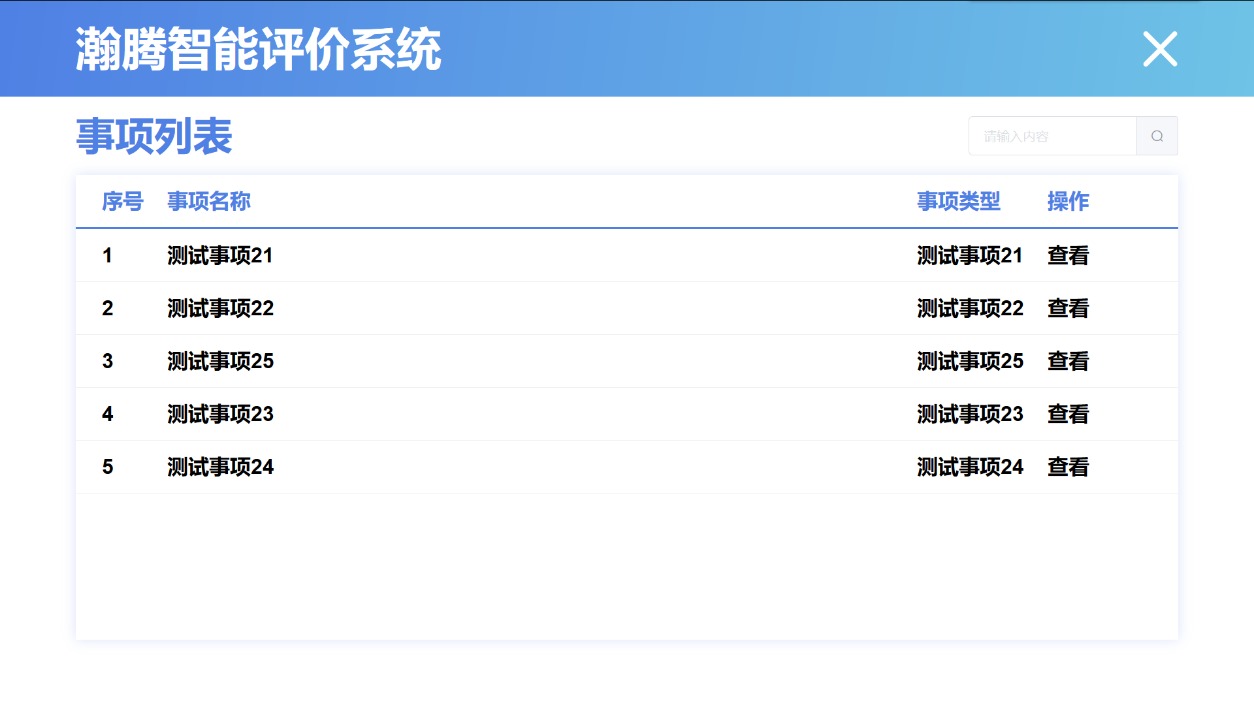Click the 事项类型 column header
The width and height of the screenshot is (1254, 705).
tap(958, 201)
